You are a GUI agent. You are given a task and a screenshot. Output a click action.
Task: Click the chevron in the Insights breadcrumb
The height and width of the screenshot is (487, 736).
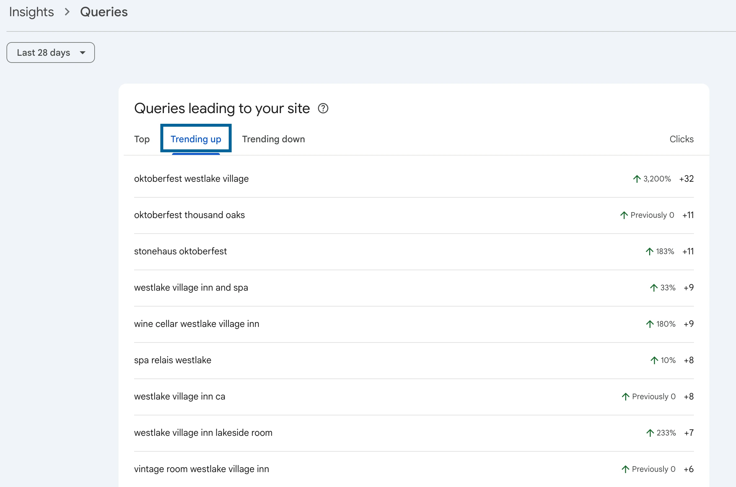click(68, 12)
